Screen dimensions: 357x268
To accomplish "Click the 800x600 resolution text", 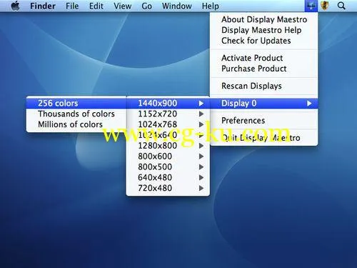I will click(x=155, y=157).
